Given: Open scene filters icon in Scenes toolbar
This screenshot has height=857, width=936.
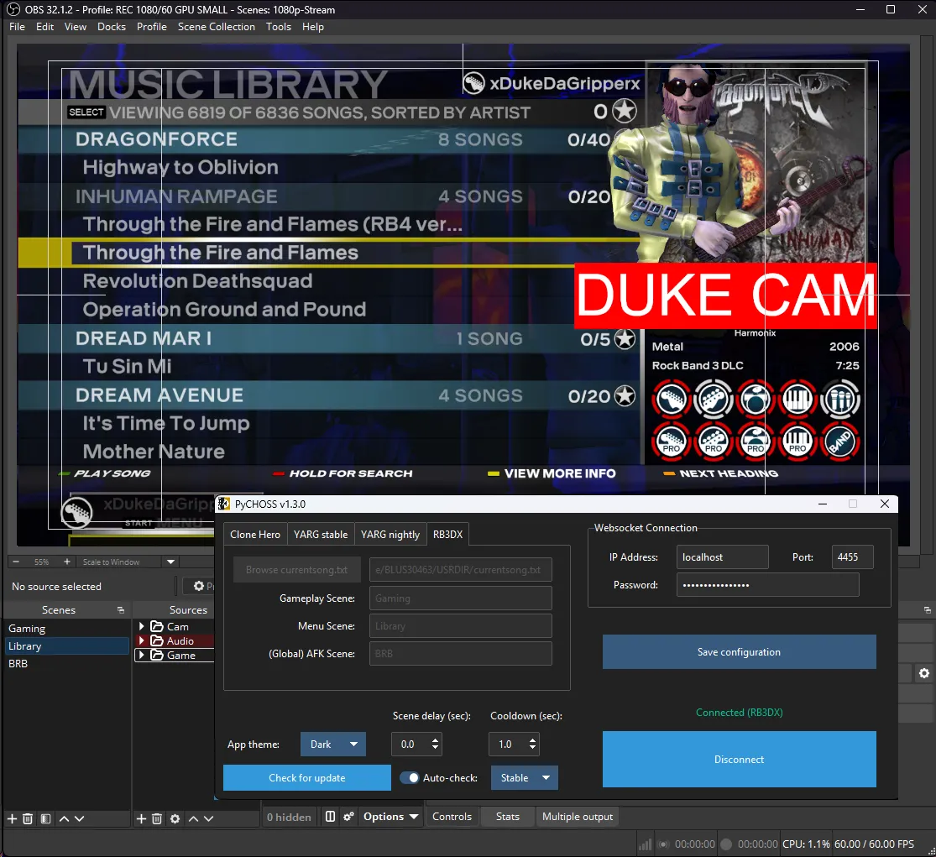Looking at the screenshot, I should tap(45, 818).
